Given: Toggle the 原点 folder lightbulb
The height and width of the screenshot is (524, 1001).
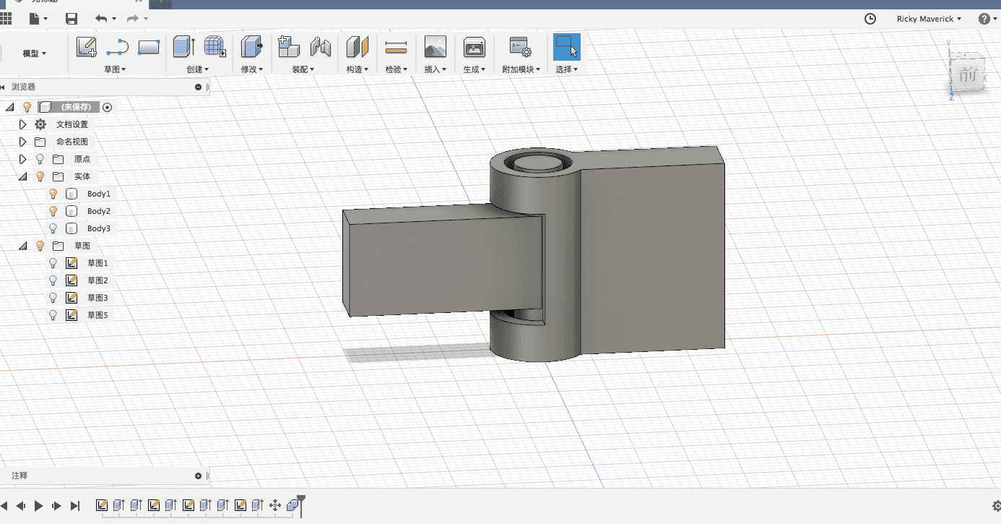Looking at the screenshot, I should click(x=40, y=159).
